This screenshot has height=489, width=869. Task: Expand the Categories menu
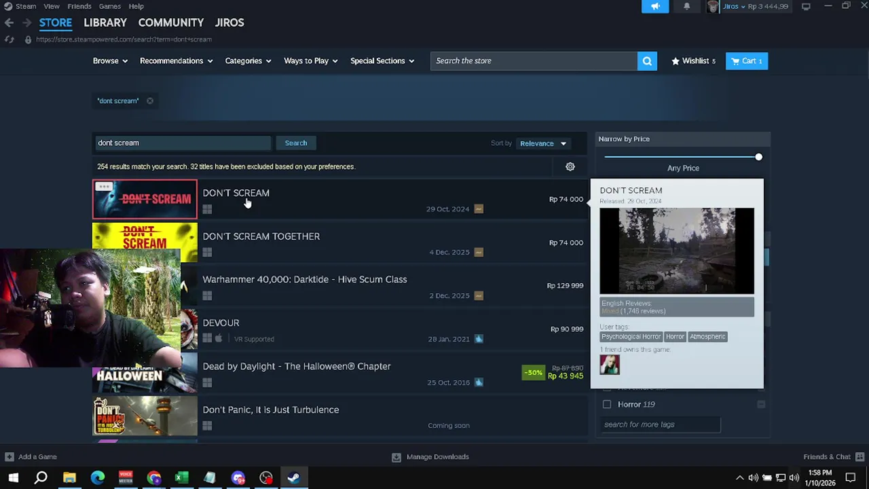click(x=248, y=61)
